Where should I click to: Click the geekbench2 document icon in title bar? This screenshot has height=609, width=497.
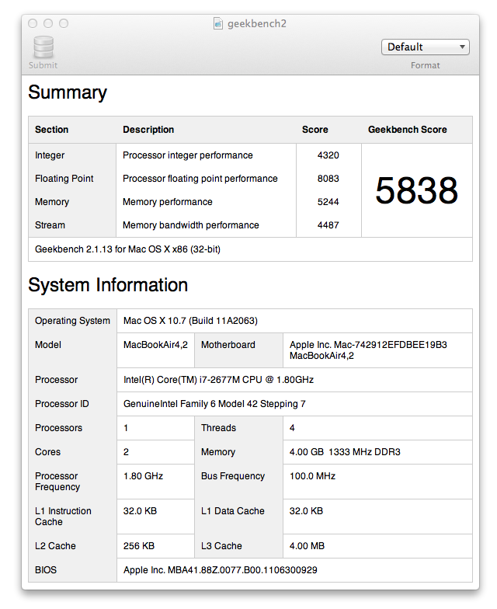[218, 23]
